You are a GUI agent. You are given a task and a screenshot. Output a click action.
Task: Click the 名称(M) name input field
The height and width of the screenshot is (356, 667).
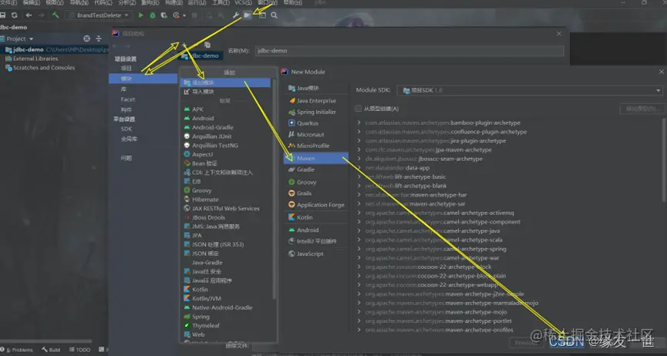click(409, 51)
